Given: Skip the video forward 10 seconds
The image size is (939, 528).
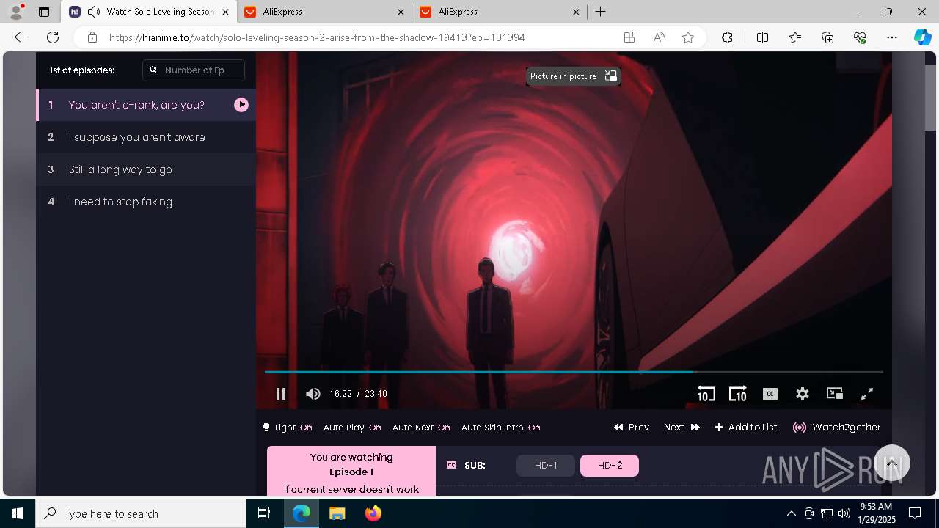Looking at the screenshot, I should pos(737,394).
